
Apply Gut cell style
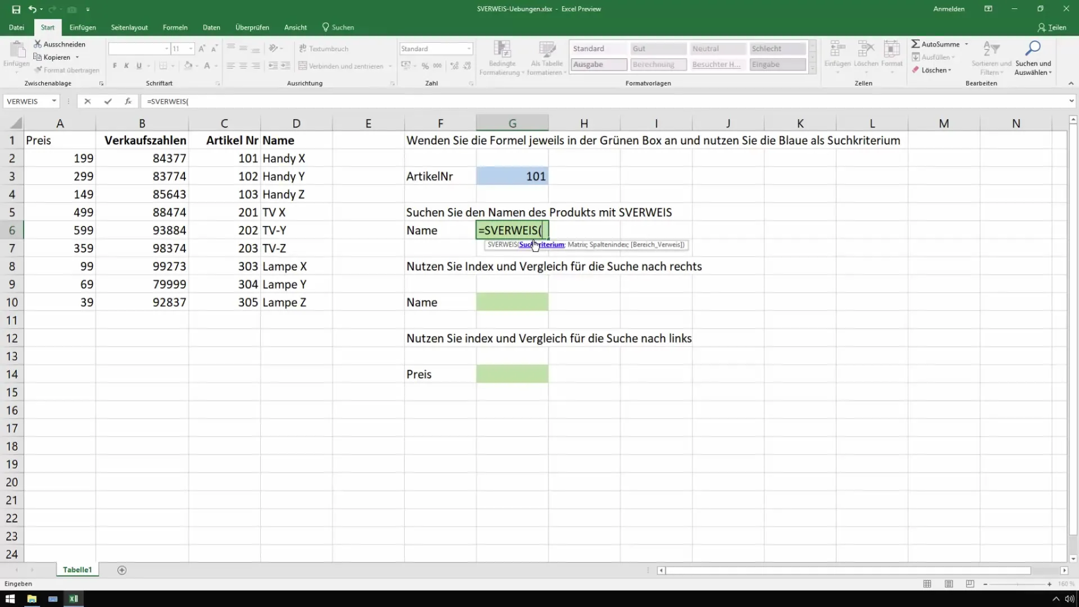[x=658, y=49]
